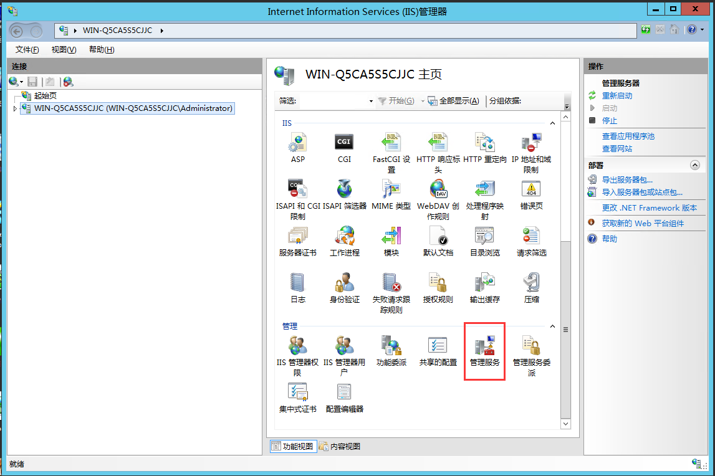
Task: Open 功能委派 feature
Action: (391, 351)
